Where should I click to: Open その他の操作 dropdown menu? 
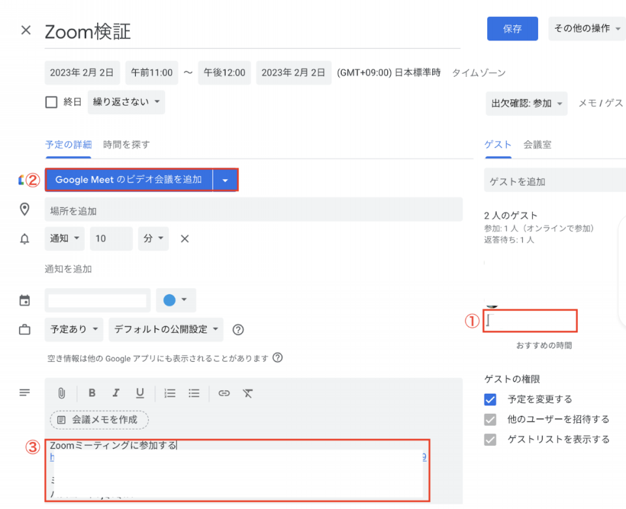pyautogui.click(x=587, y=28)
